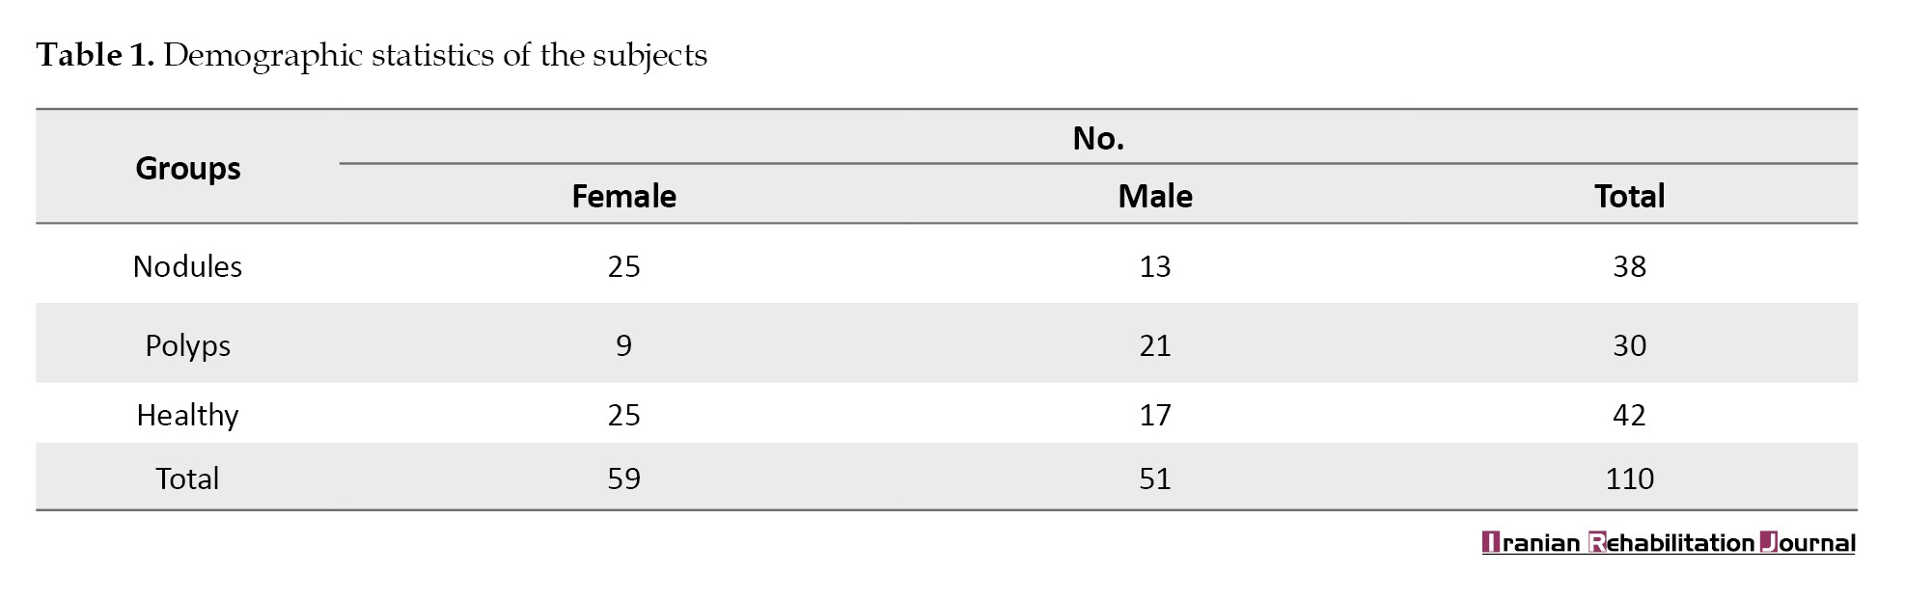This screenshot has height=601, width=1905.
Task: Select the Nodules male count 13
Action: pyautogui.click(x=1155, y=266)
